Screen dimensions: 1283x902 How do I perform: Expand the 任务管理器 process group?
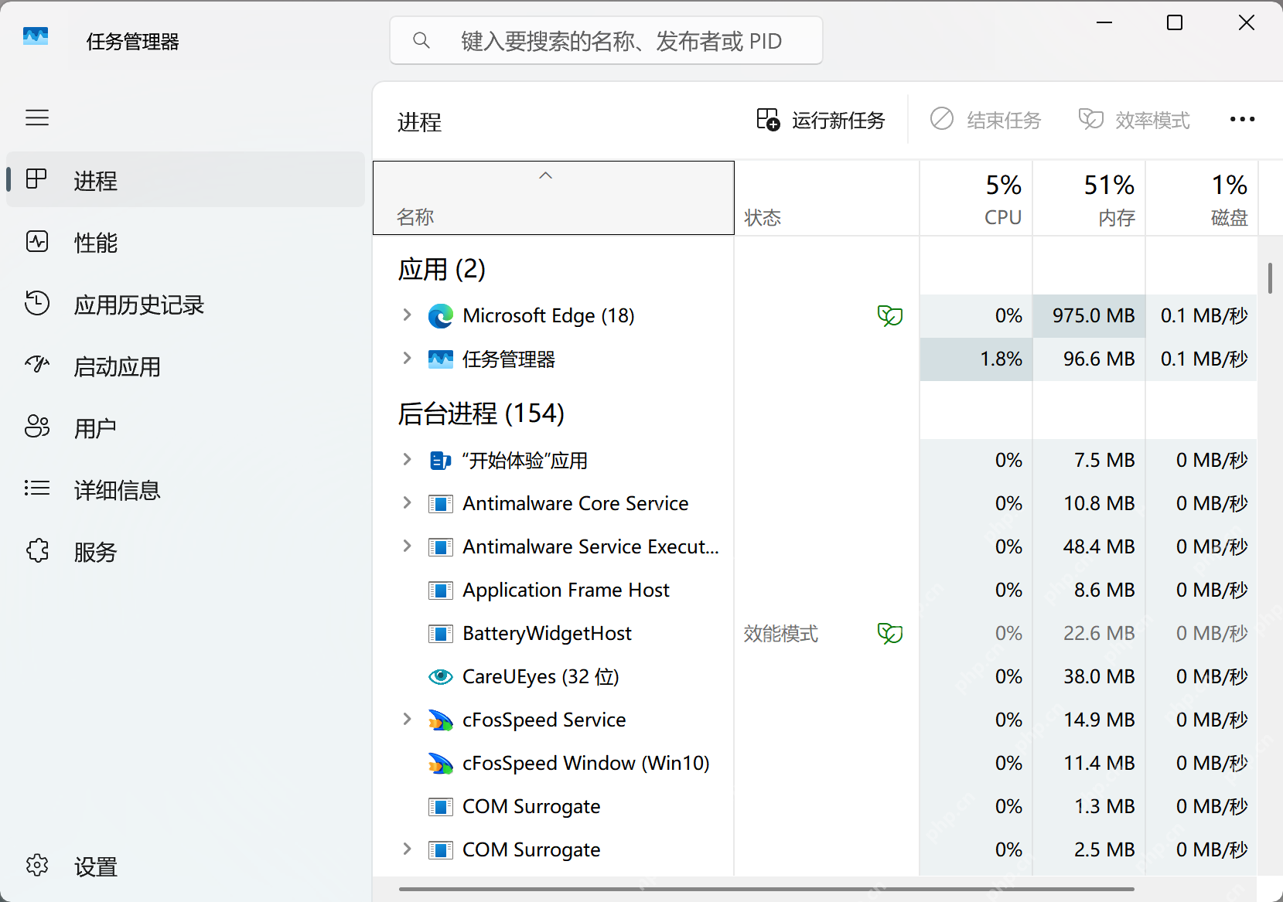click(x=408, y=359)
